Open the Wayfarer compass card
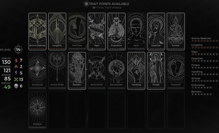Screen dimensions: 219x133 [x=37, y=110]
